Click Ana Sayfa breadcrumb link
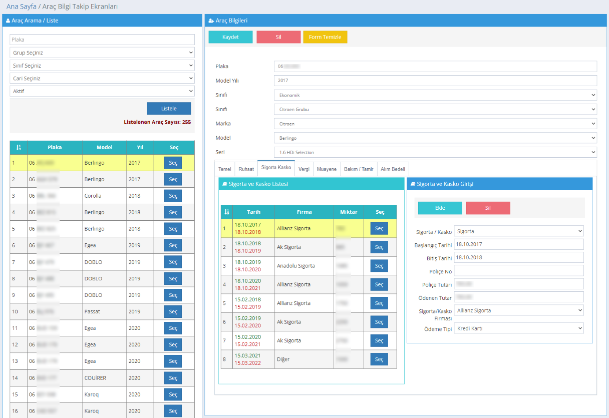Screen dimensions: 609x418 click(21, 7)
